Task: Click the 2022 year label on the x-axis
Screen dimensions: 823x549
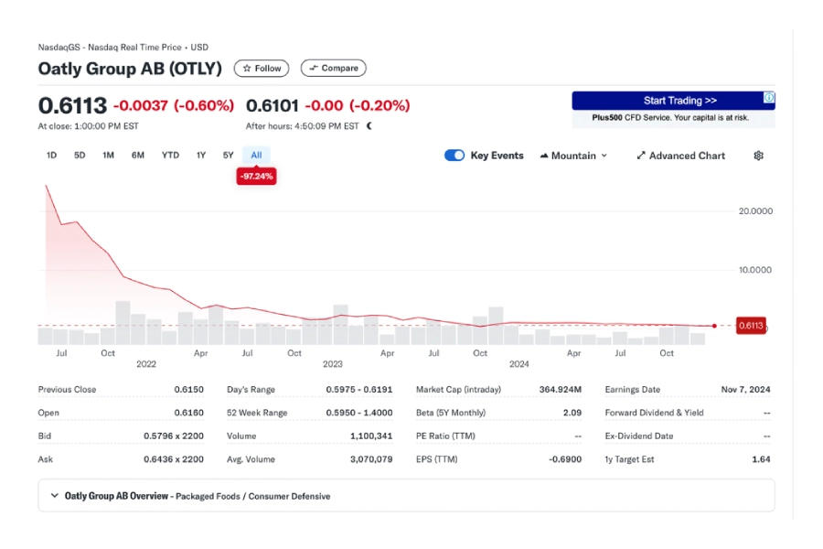Action: 146,363
